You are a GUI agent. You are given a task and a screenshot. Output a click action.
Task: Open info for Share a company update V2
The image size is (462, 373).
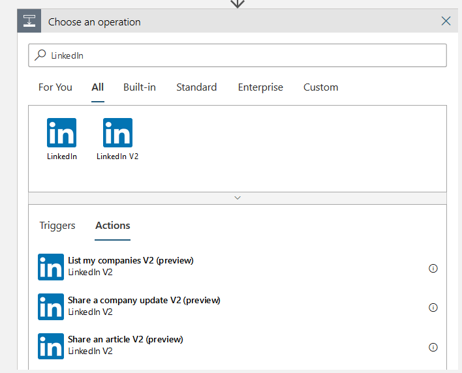coord(433,308)
